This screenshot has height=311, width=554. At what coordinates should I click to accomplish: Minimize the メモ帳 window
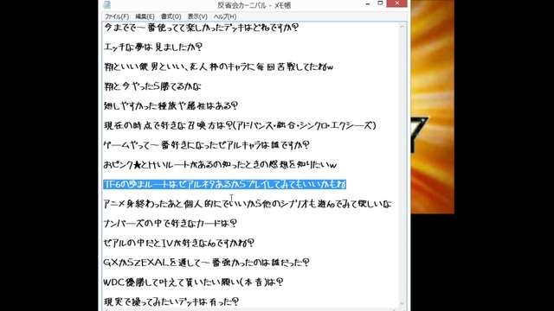368,3
